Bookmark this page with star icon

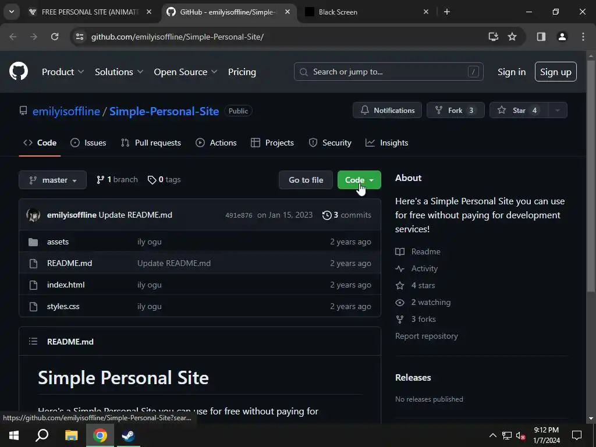pos(512,37)
